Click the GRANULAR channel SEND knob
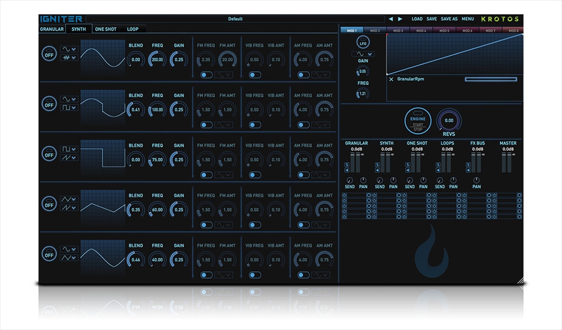 [x=350, y=180]
